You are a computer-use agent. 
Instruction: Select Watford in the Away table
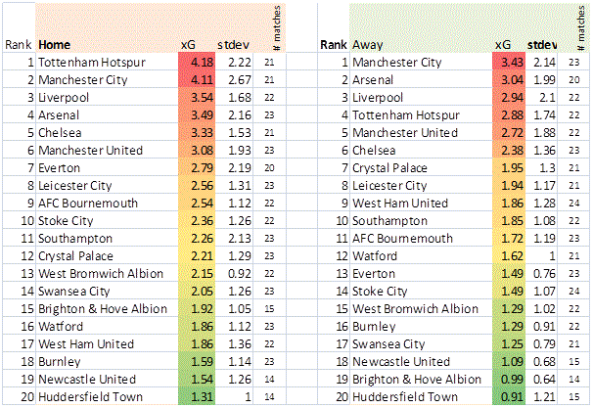pyautogui.click(x=376, y=256)
